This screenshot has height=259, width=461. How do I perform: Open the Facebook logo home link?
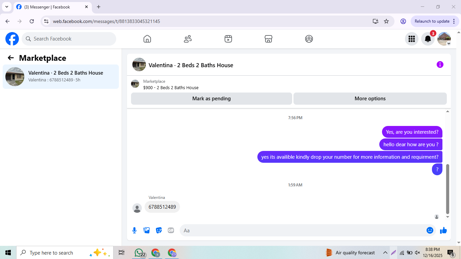pyautogui.click(x=12, y=39)
